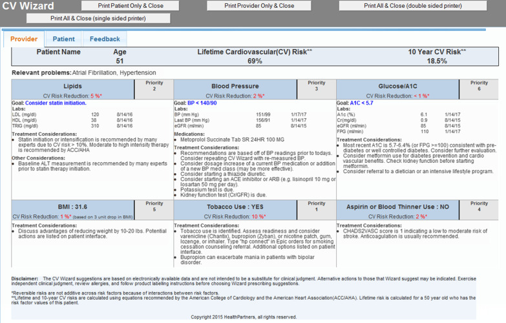506x323 pixels.
Task: Select the Tobacco Use : YES header
Action: 235,207
